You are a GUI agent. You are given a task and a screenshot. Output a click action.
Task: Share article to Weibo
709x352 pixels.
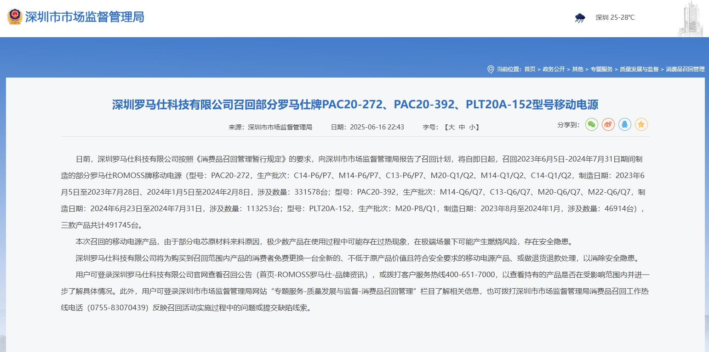608,124
